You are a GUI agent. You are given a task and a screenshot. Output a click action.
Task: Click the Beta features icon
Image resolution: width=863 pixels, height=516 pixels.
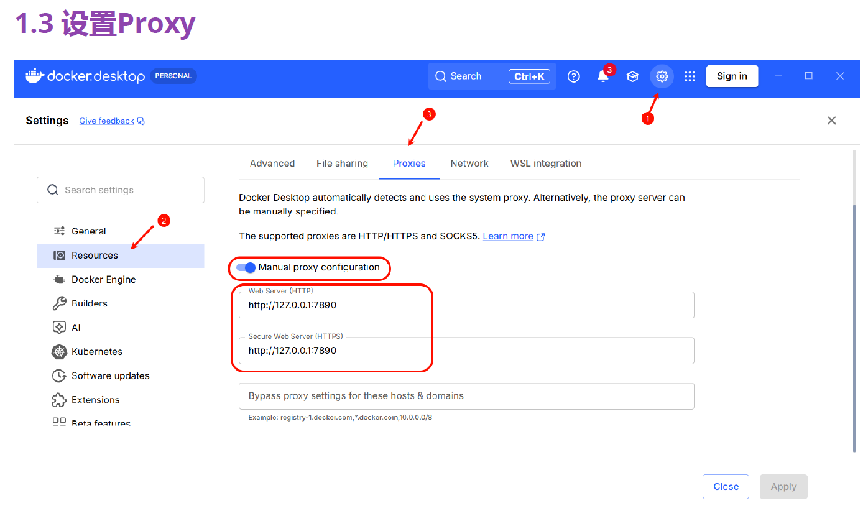pos(60,422)
